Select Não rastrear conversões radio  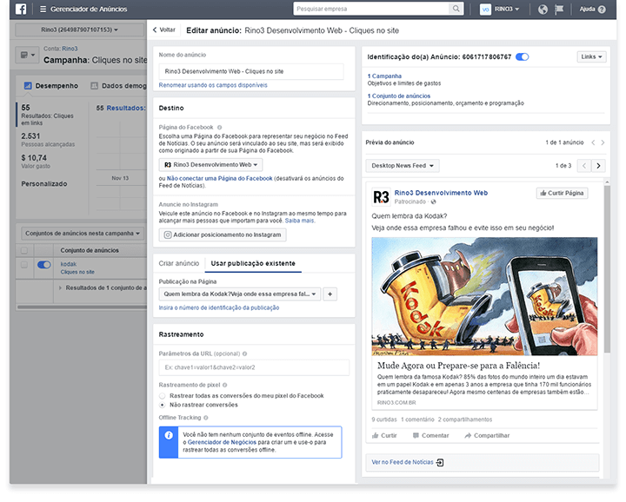point(162,405)
